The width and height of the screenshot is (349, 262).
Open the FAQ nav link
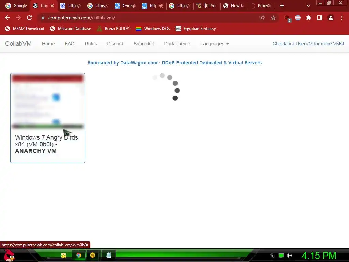pos(70,44)
